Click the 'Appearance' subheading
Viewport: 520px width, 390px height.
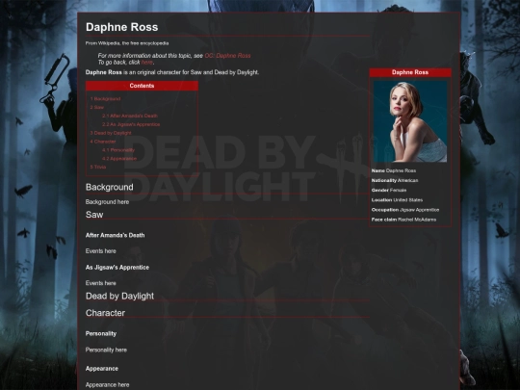point(102,369)
